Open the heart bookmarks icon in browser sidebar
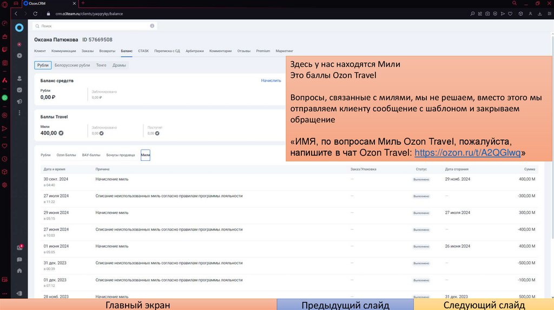This screenshot has width=554, height=310. point(4,146)
